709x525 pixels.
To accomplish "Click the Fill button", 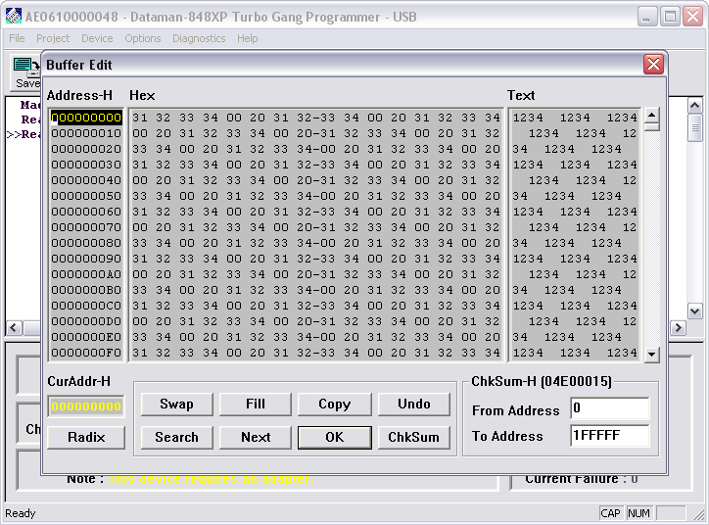I will [256, 404].
